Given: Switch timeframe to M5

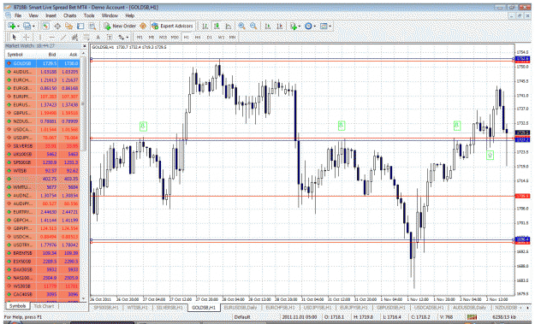Looking at the screenshot, I should tap(152, 37).
